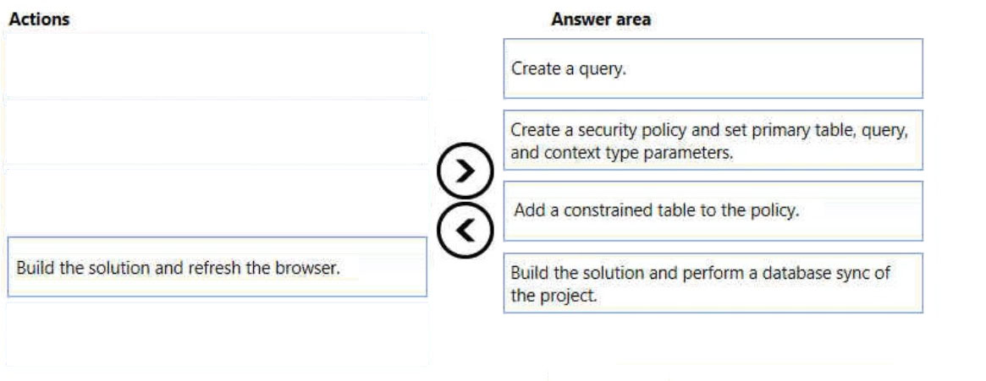The image size is (986, 381).
Task: Click the 'Answer area' heading
Action: coord(601,19)
